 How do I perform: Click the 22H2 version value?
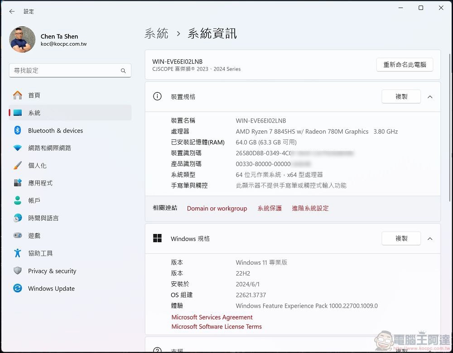(x=243, y=273)
